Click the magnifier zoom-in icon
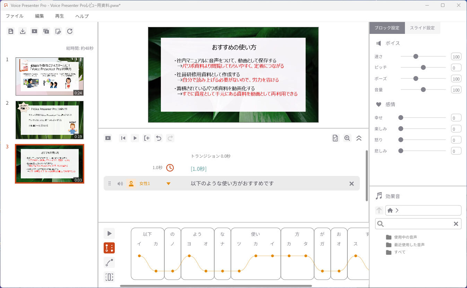The width and height of the screenshot is (467, 288). [x=347, y=138]
